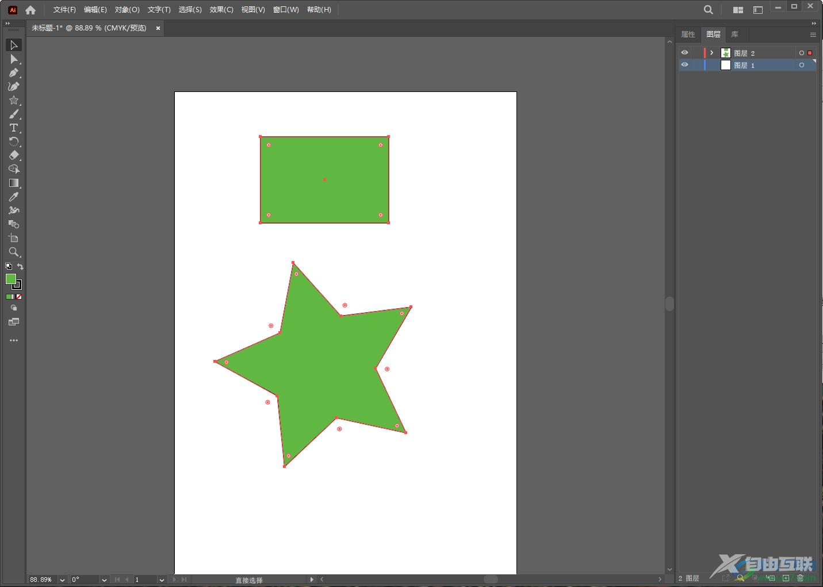Open 对象(O) menu
The height and width of the screenshot is (587, 823).
127,10
